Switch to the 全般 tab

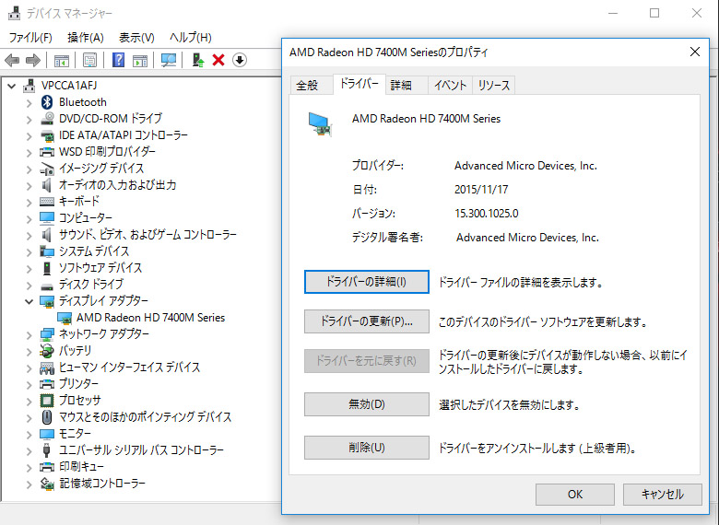(311, 86)
